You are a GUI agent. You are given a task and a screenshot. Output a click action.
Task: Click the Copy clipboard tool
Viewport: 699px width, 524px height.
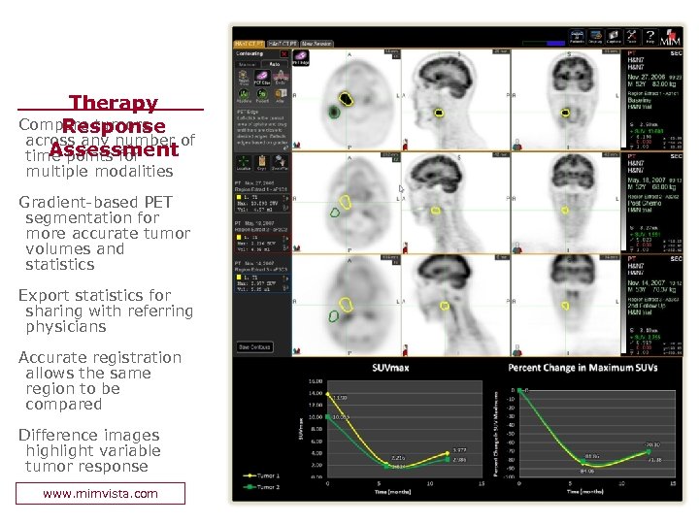coord(262,163)
